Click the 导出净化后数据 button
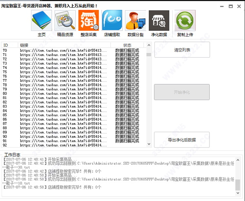This screenshot has height=201, width=245. coord(182,140)
